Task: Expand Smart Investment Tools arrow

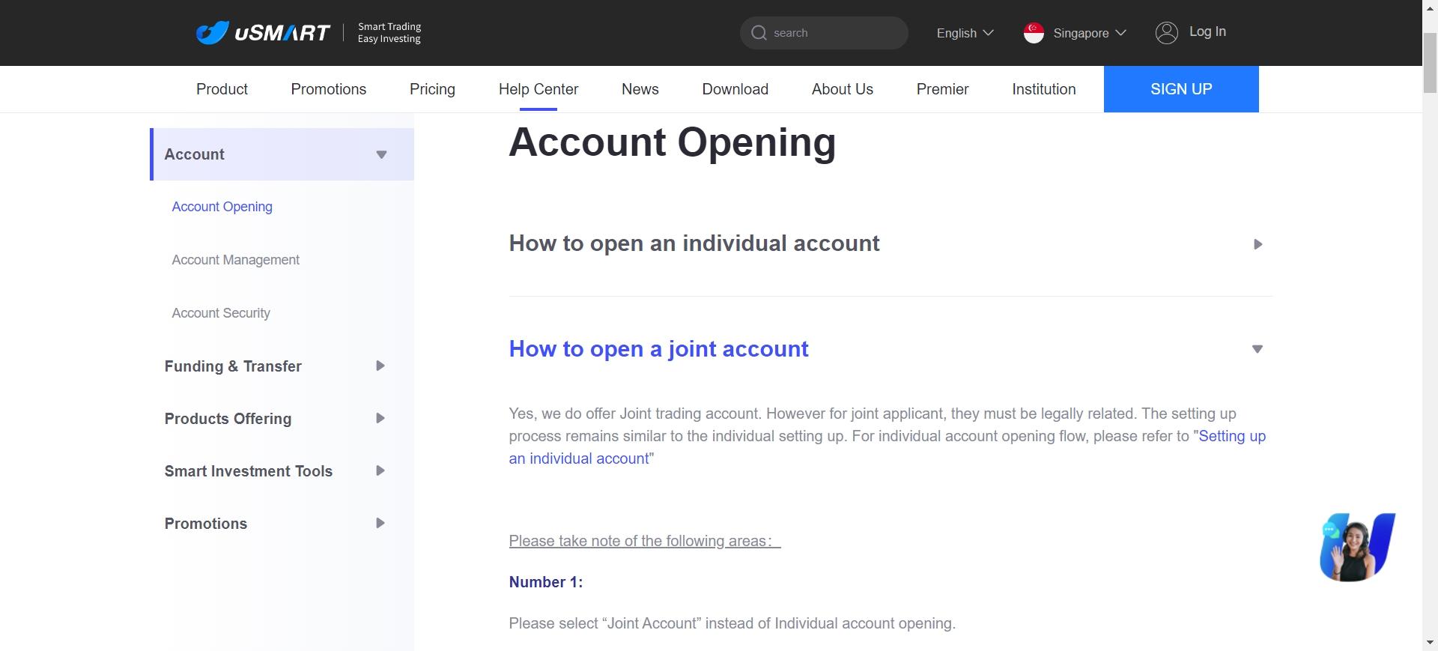Action: pos(380,471)
